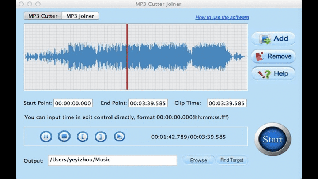Open Help button
The height and width of the screenshot is (179, 318).
tap(273, 73)
